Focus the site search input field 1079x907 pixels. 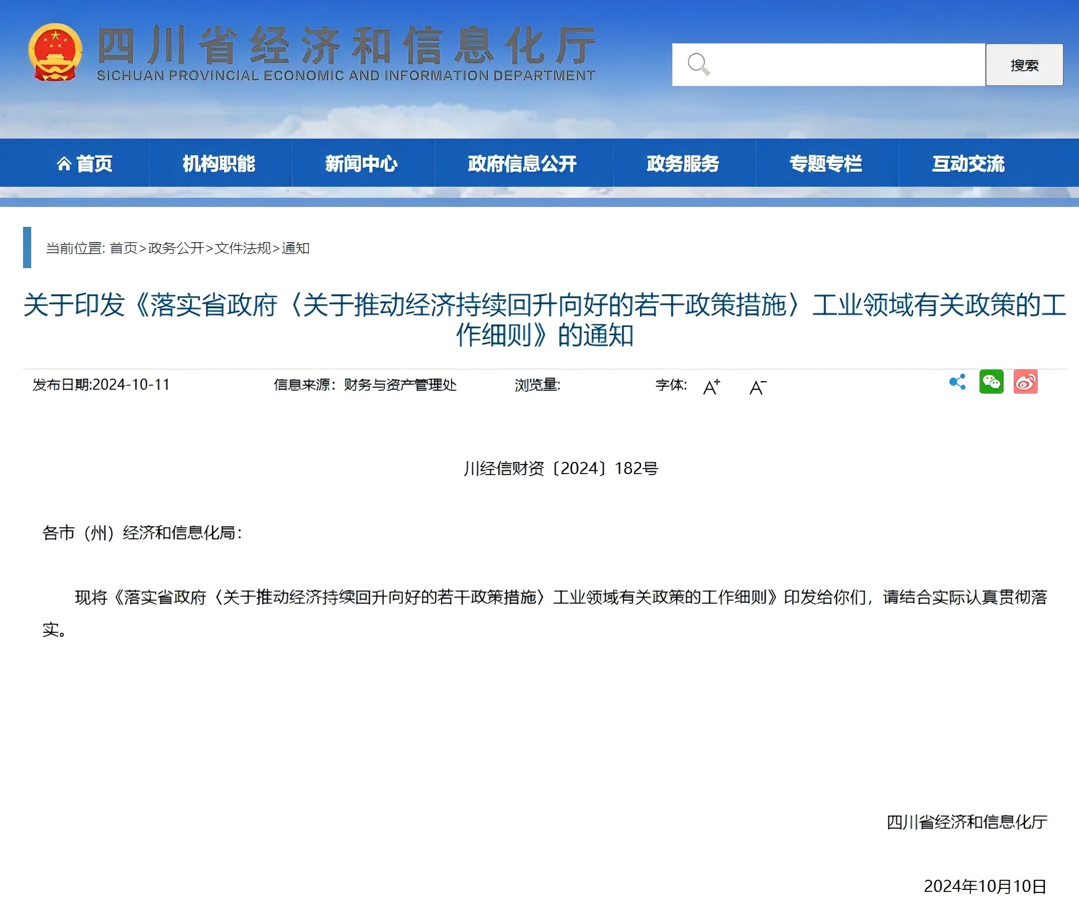843,65
